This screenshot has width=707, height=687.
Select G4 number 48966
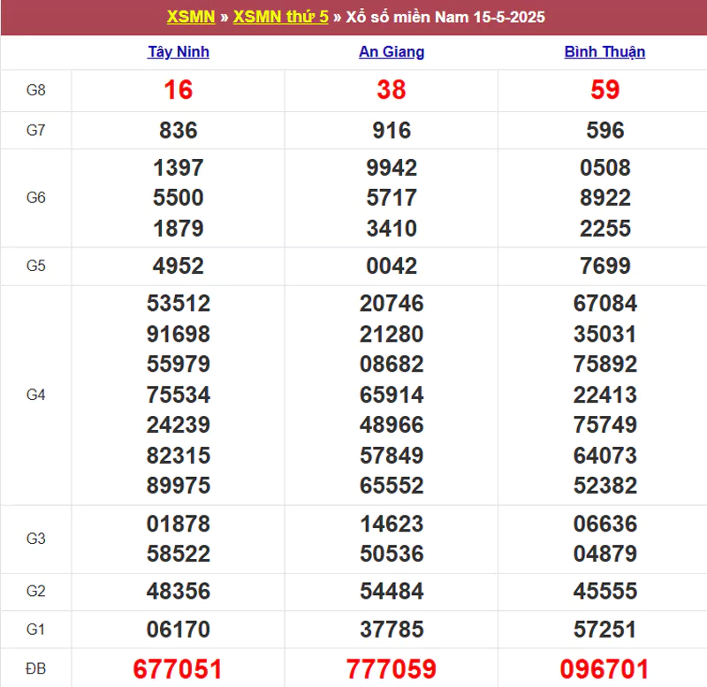tap(392, 425)
